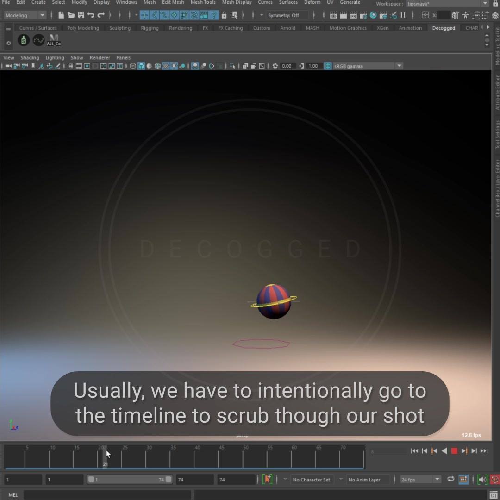Click the range slider right end handle
500x500 pixels.
[169, 480]
